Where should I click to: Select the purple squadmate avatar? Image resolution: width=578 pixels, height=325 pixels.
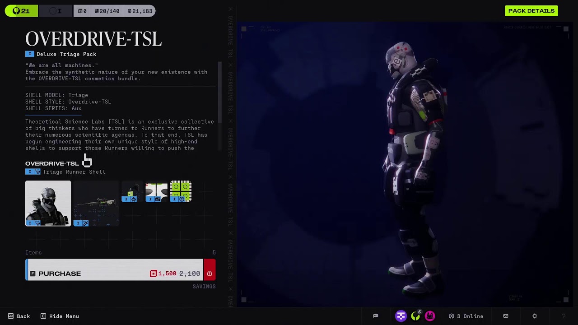click(x=401, y=316)
